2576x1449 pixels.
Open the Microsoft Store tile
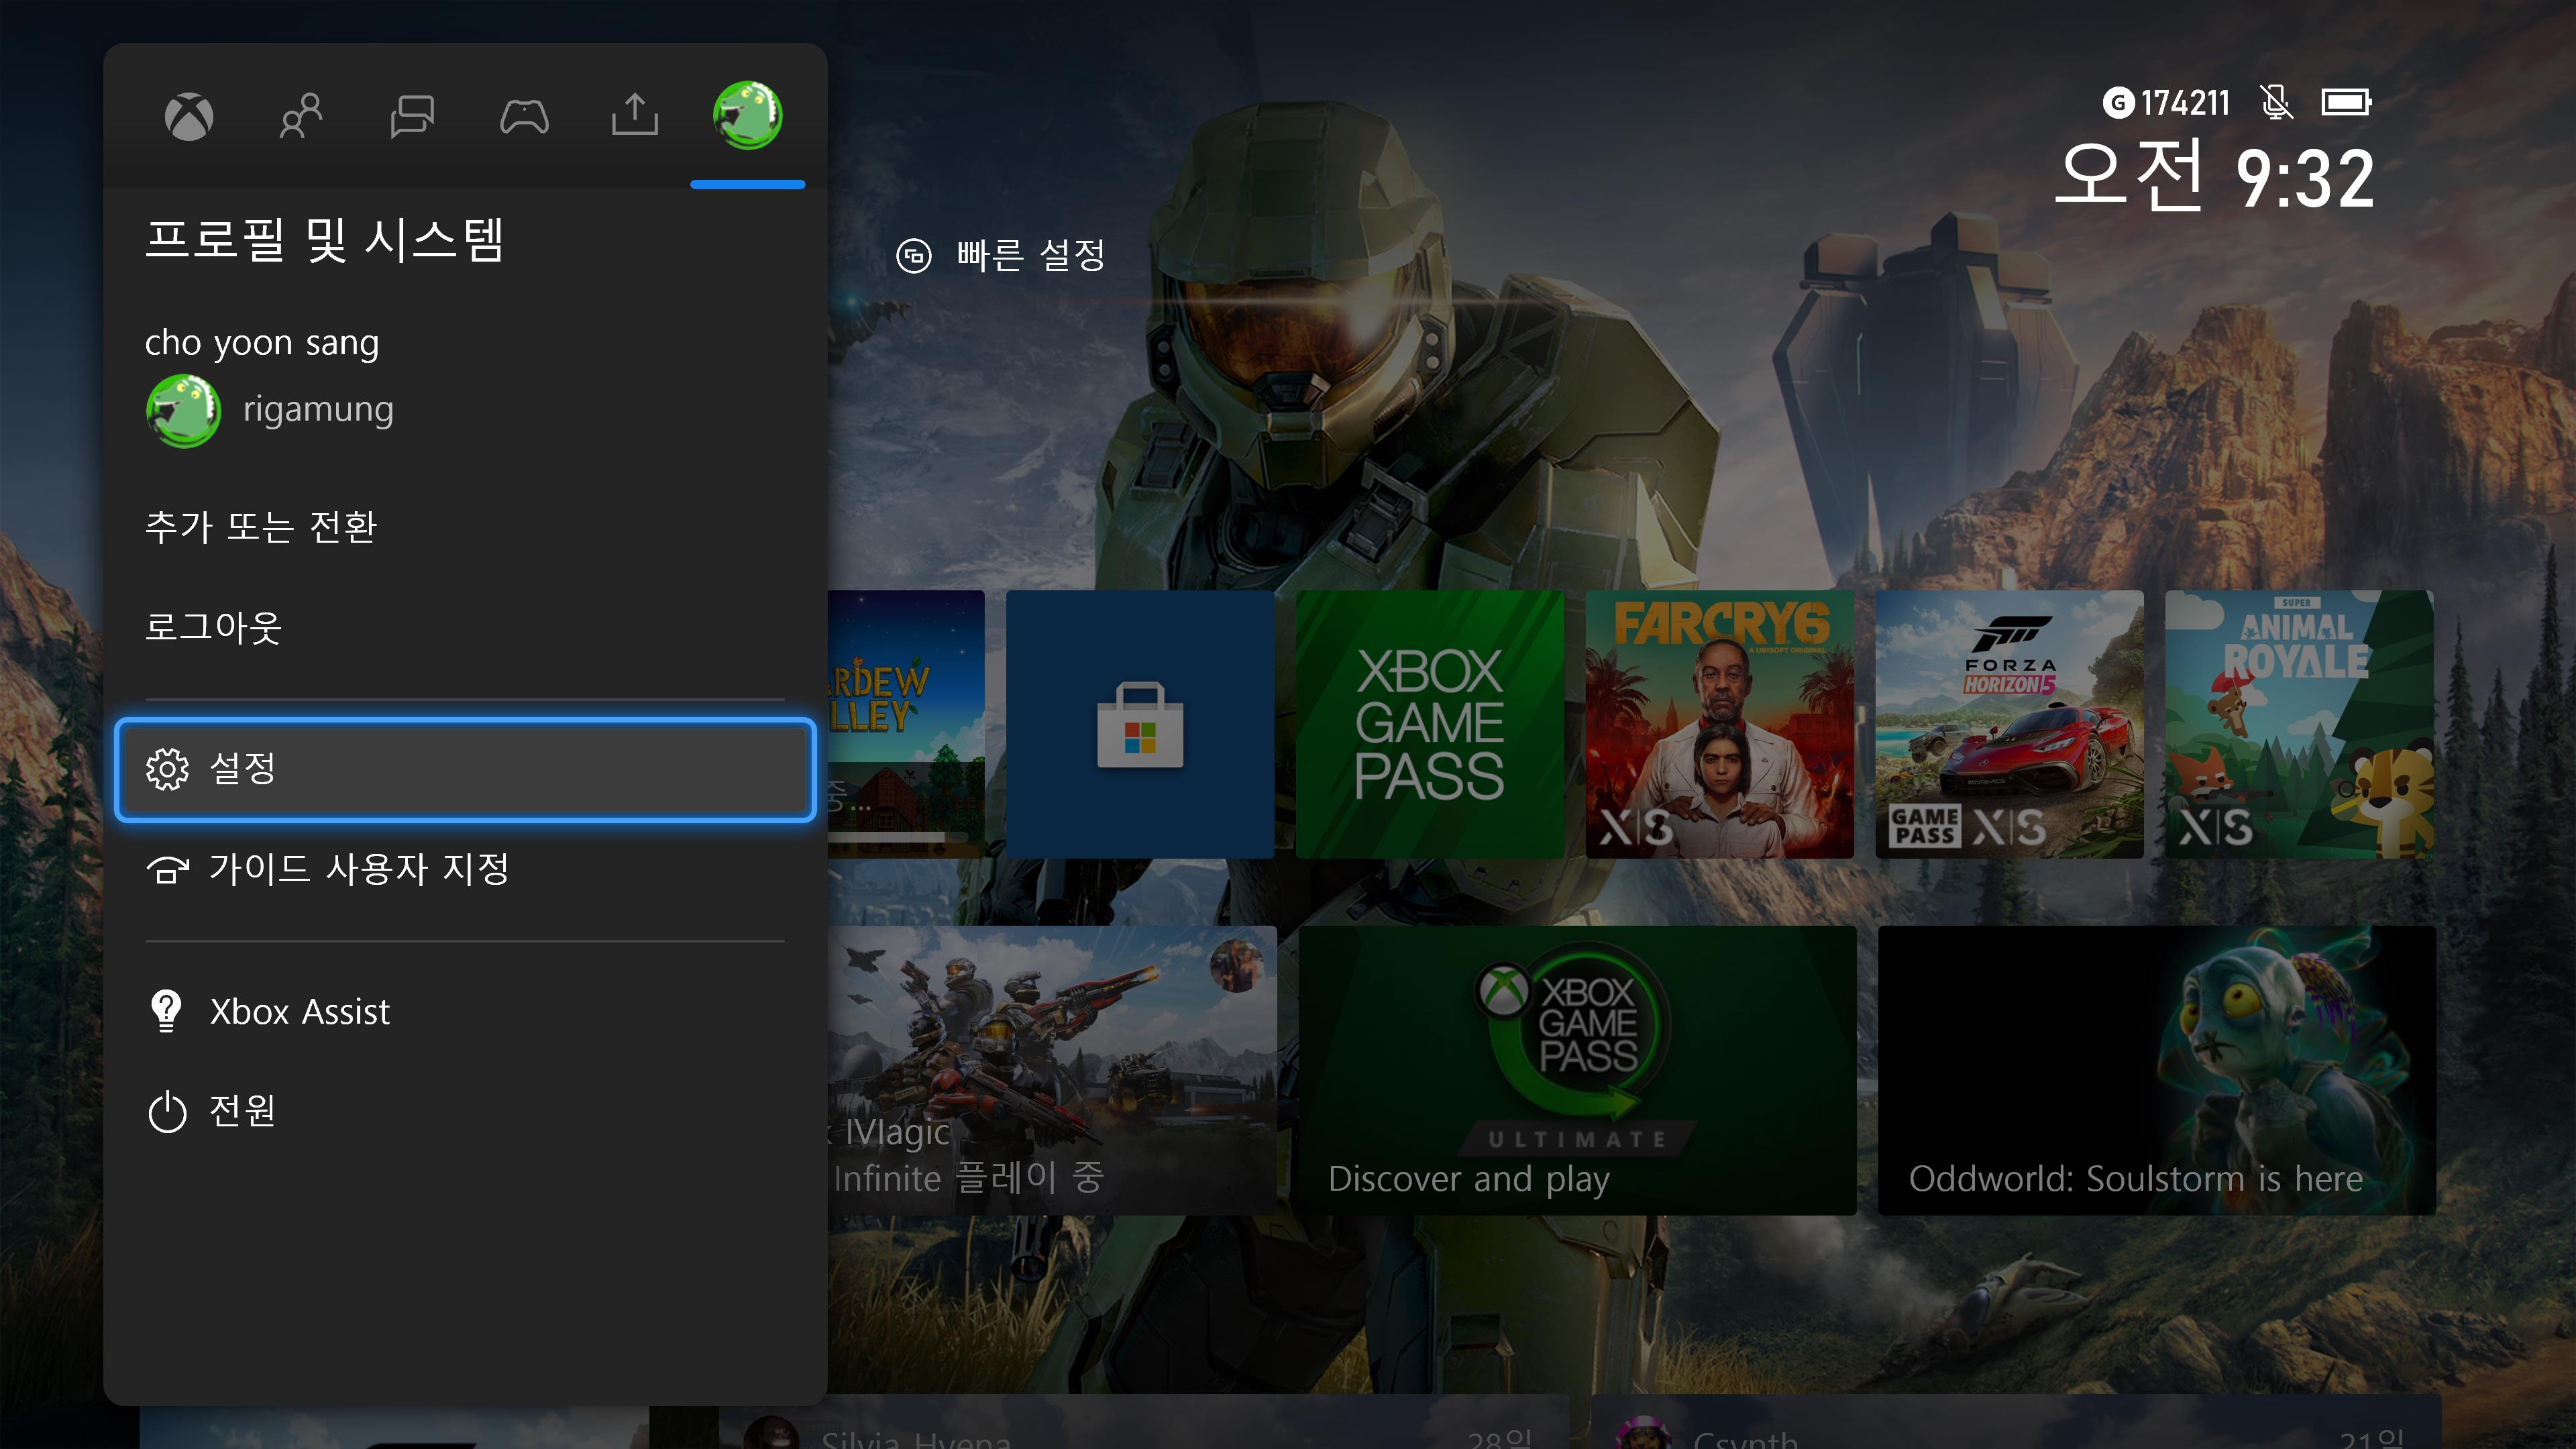pos(1140,724)
